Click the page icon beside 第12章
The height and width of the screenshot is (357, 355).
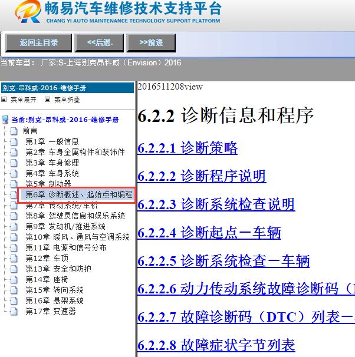tap(14, 259)
